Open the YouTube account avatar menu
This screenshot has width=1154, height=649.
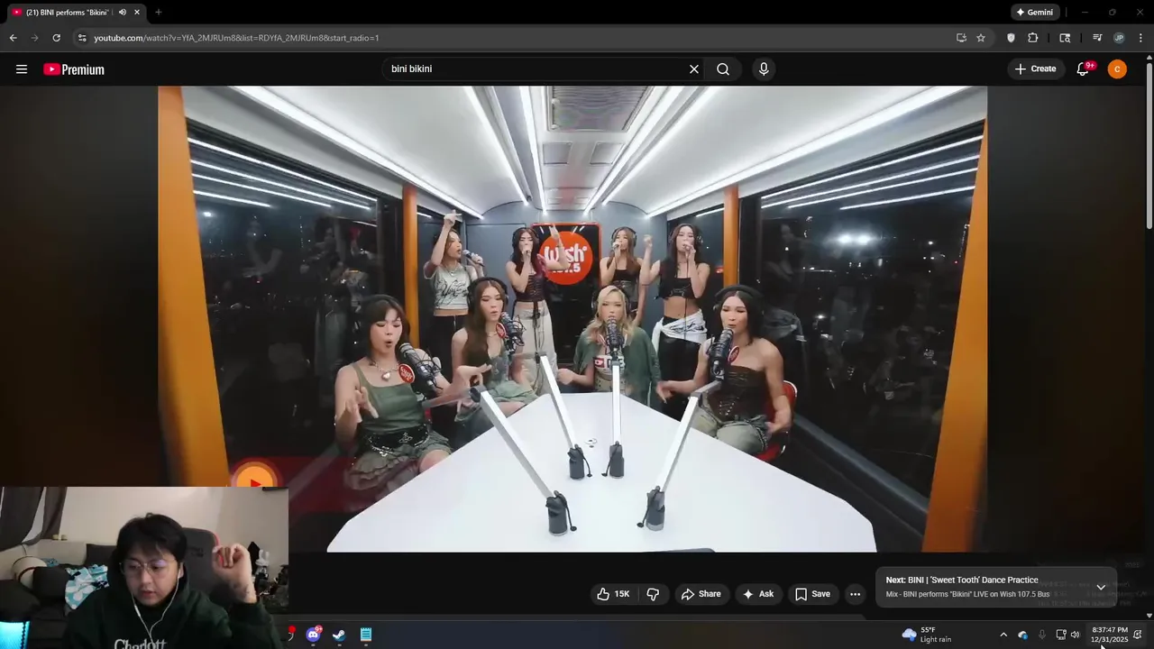1117,69
